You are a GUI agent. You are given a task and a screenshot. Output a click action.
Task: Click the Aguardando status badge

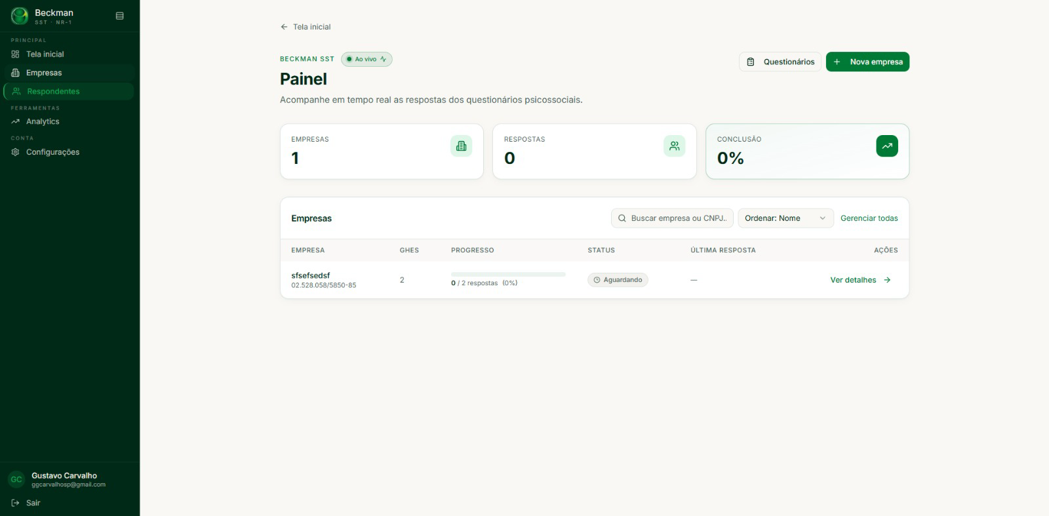pos(618,280)
